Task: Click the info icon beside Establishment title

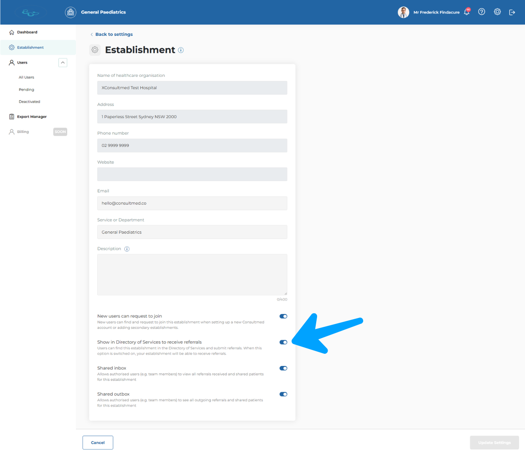Action: pyautogui.click(x=181, y=50)
